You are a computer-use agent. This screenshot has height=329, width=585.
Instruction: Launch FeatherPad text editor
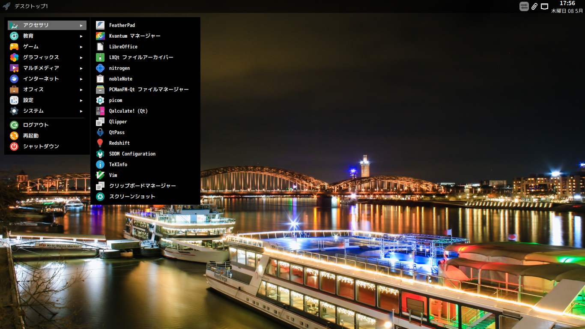(122, 25)
